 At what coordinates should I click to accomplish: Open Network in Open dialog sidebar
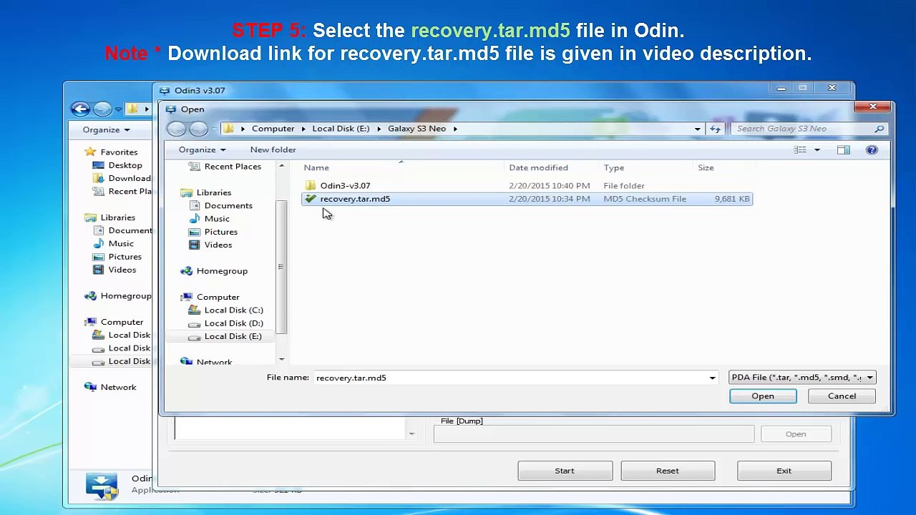[x=214, y=362]
